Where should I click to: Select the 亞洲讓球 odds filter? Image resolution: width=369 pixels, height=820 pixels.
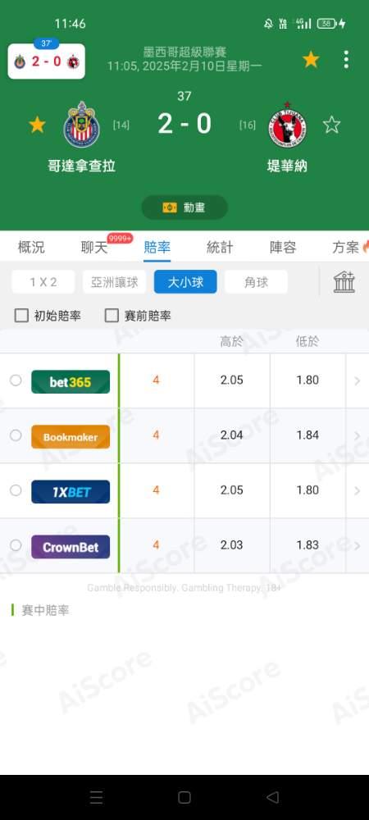pyautogui.click(x=115, y=282)
